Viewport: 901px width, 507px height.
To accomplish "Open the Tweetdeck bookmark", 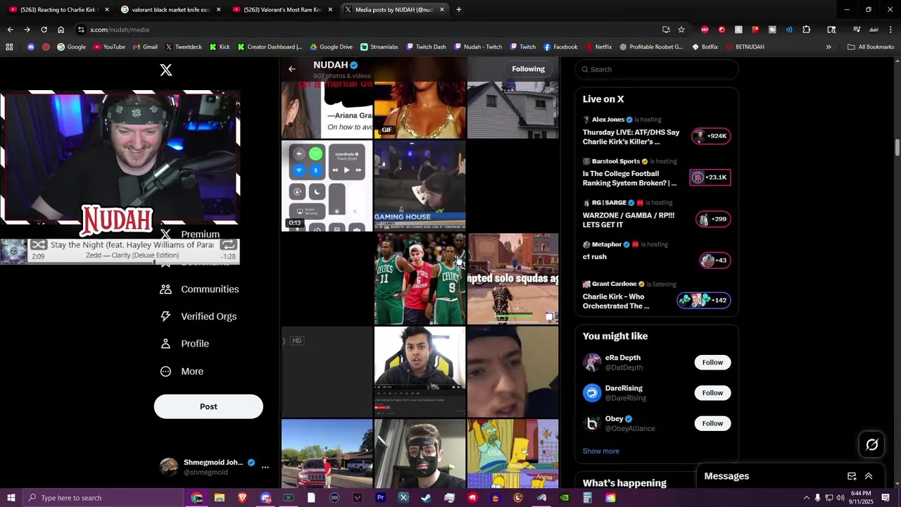I will pyautogui.click(x=183, y=47).
